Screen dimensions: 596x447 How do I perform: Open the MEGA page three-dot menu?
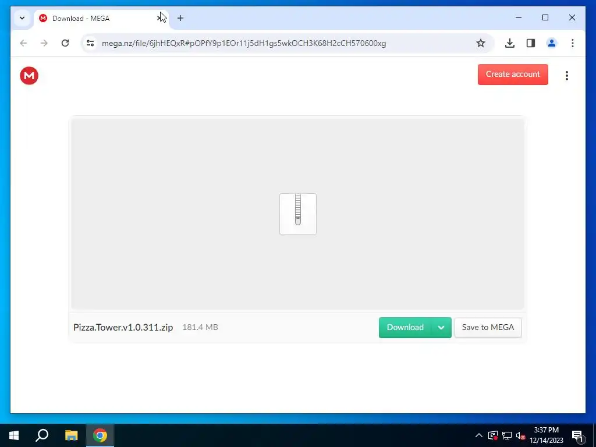point(566,76)
